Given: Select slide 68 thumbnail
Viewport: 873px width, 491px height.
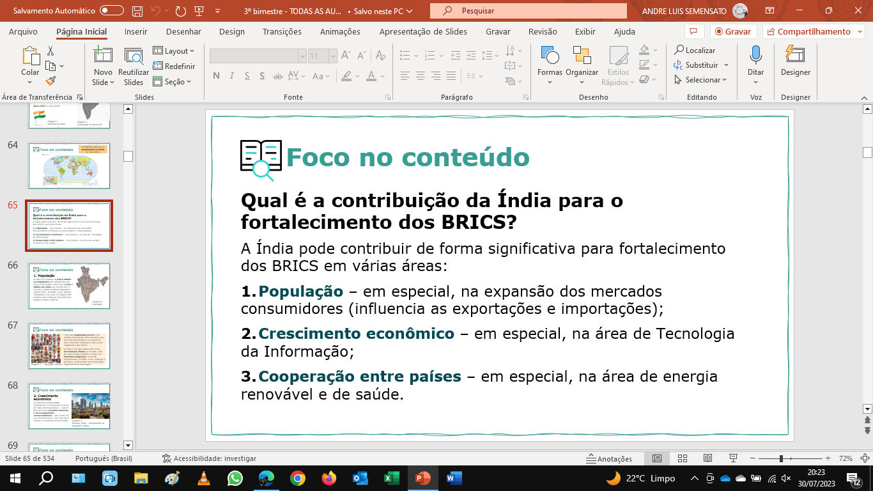Looking at the screenshot, I should click(69, 406).
